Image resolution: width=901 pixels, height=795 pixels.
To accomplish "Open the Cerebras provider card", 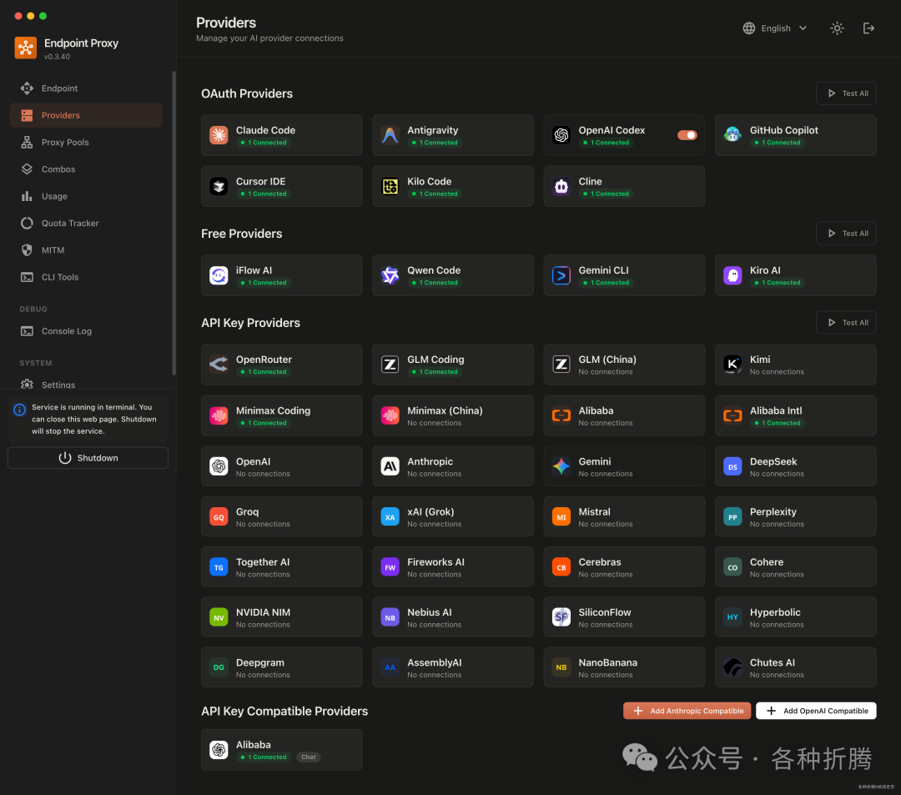I will point(624,566).
